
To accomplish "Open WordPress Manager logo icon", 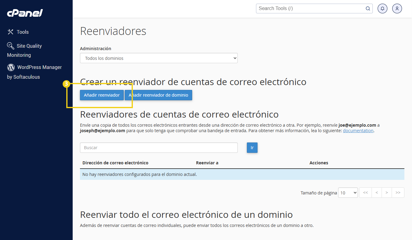I will click(x=11, y=67).
